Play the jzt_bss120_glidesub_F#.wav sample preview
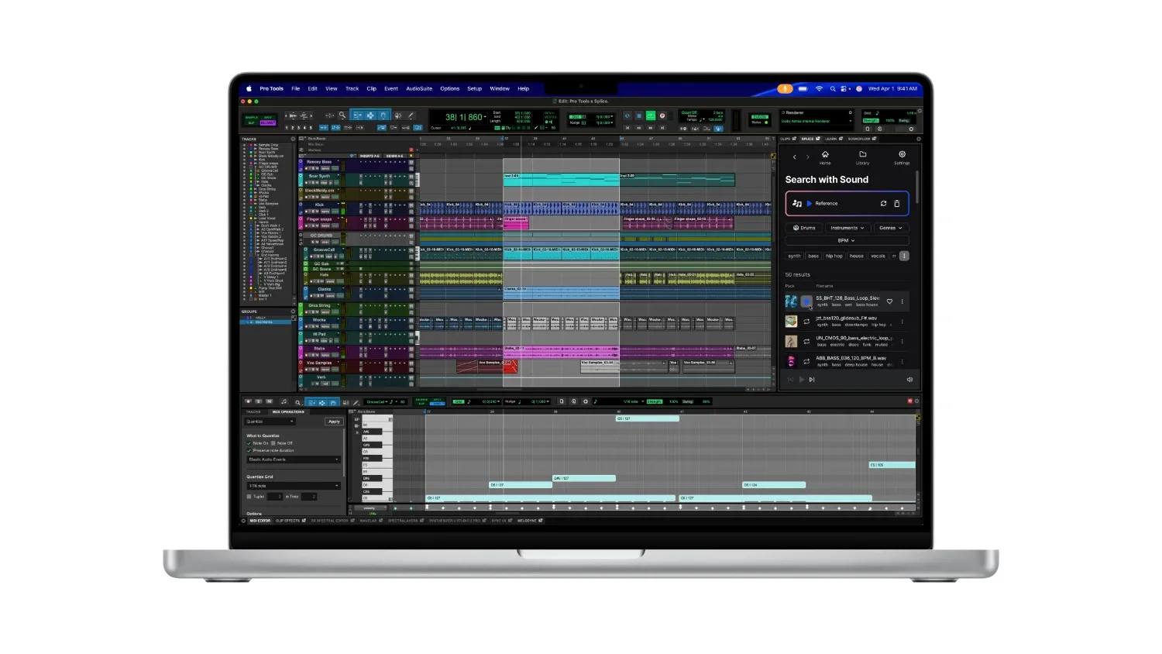Image resolution: width=1162 pixels, height=654 pixels. click(806, 321)
